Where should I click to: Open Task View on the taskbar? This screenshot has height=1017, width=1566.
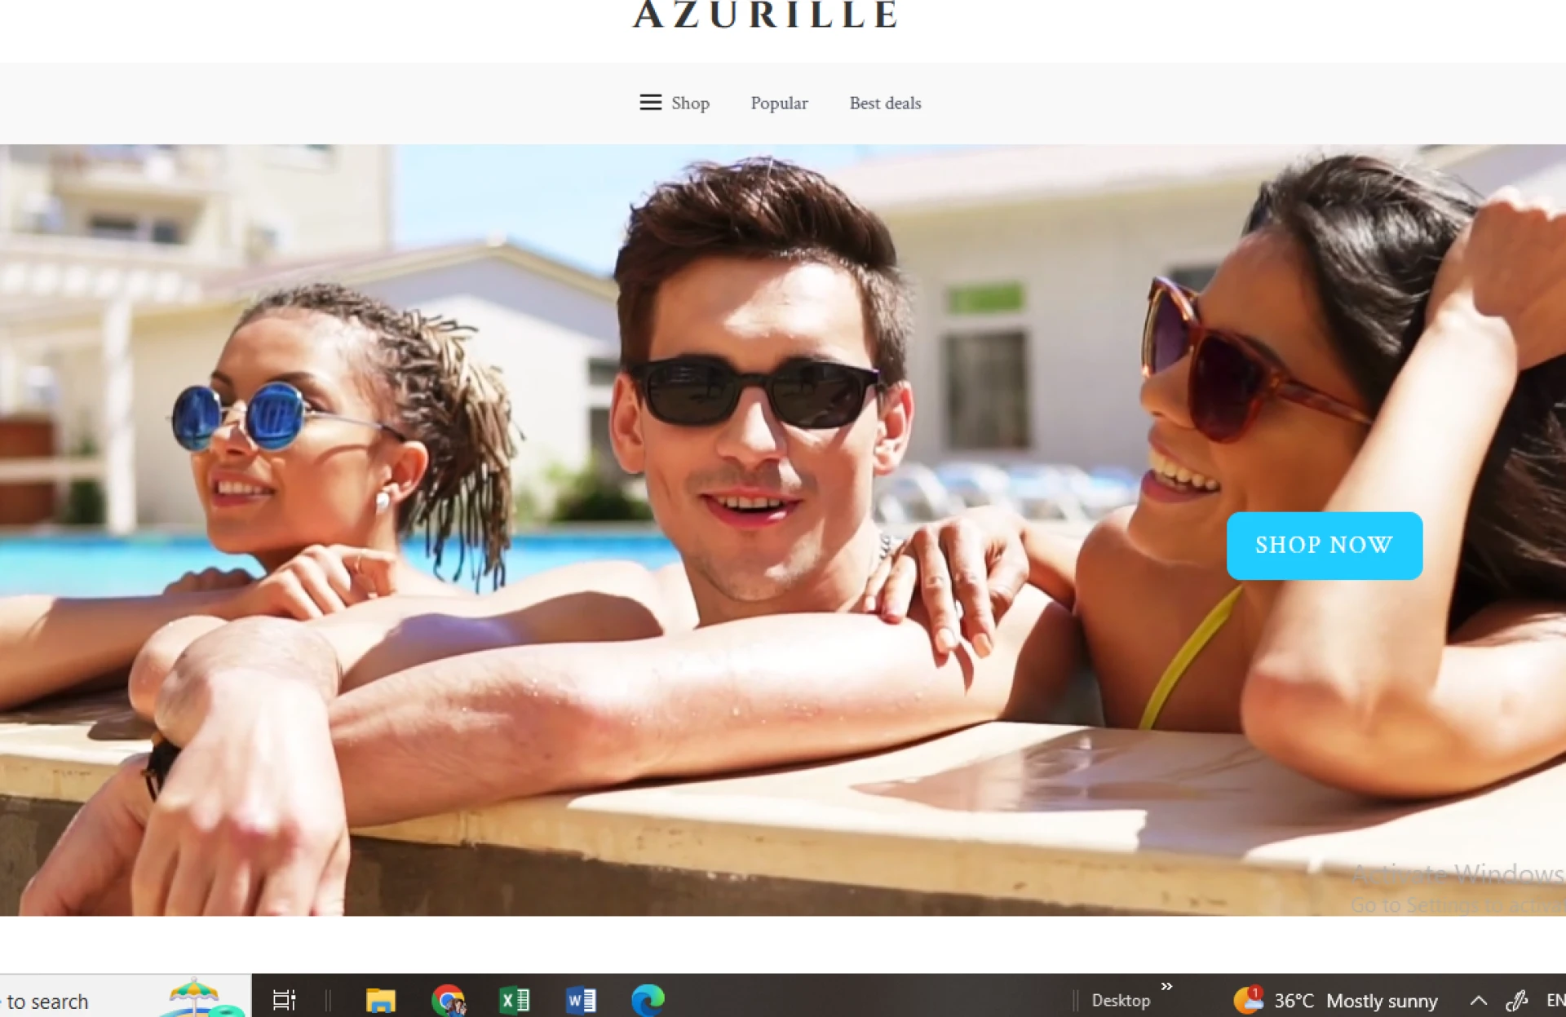click(x=284, y=1000)
